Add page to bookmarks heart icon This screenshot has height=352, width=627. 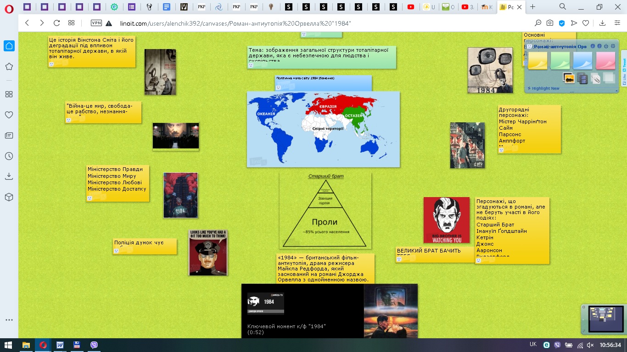586,23
